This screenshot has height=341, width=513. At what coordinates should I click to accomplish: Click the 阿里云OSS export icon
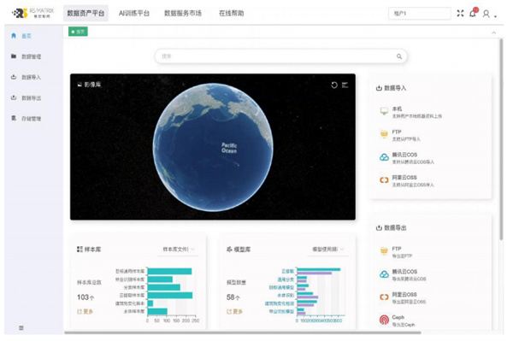[384, 297]
